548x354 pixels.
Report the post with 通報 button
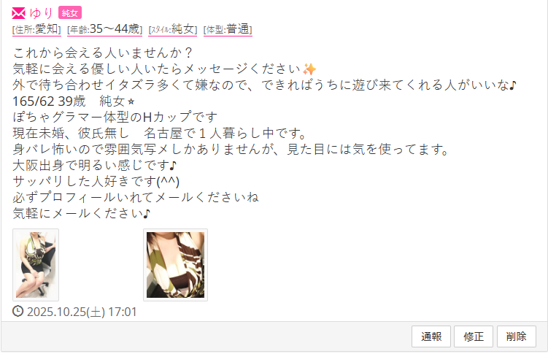[x=431, y=336]
